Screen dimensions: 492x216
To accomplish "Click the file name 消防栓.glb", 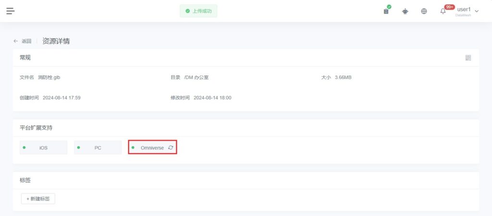I will pyautogui.click(x=49, y=77).
